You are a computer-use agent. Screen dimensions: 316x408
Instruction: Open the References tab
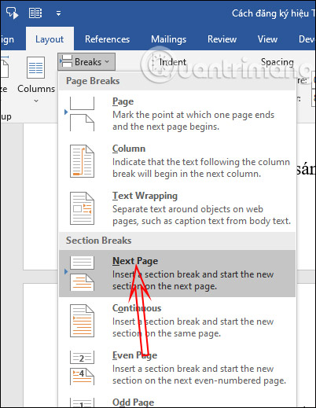tap(107, 39)
